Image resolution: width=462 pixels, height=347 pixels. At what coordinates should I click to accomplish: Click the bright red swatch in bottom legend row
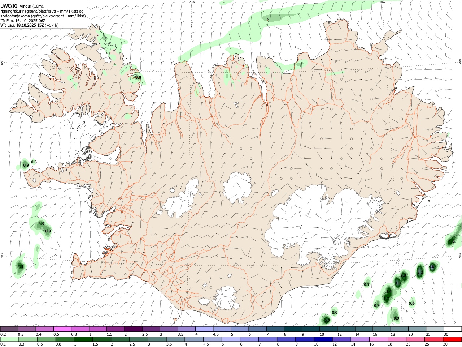(x=452, y=339)
